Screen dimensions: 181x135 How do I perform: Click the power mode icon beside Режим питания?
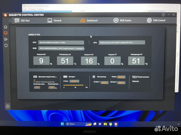pyautogui.click(x=134, y=77)
